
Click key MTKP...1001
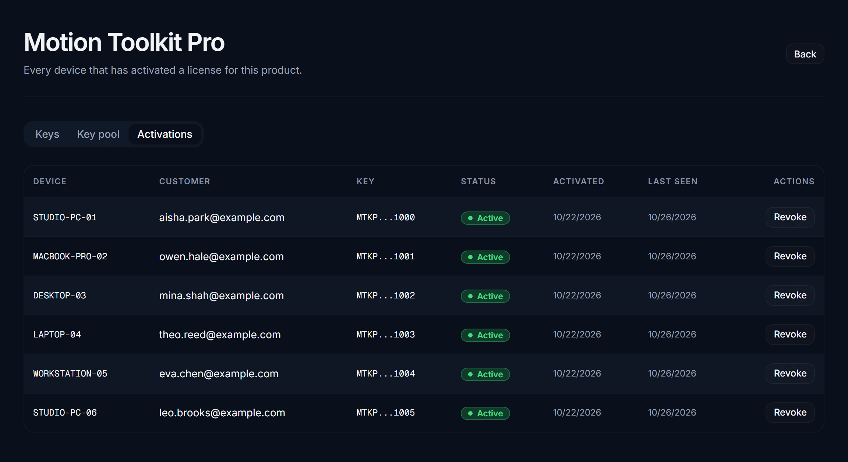pos(385,256)
